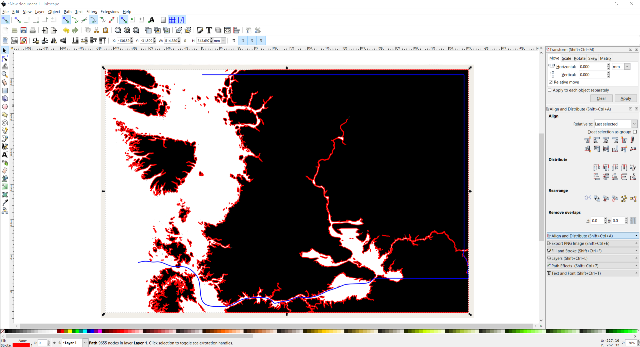Center objects on vertical axis
The width and height of the screenshot is (640, 347).
[x=606, y=140]
